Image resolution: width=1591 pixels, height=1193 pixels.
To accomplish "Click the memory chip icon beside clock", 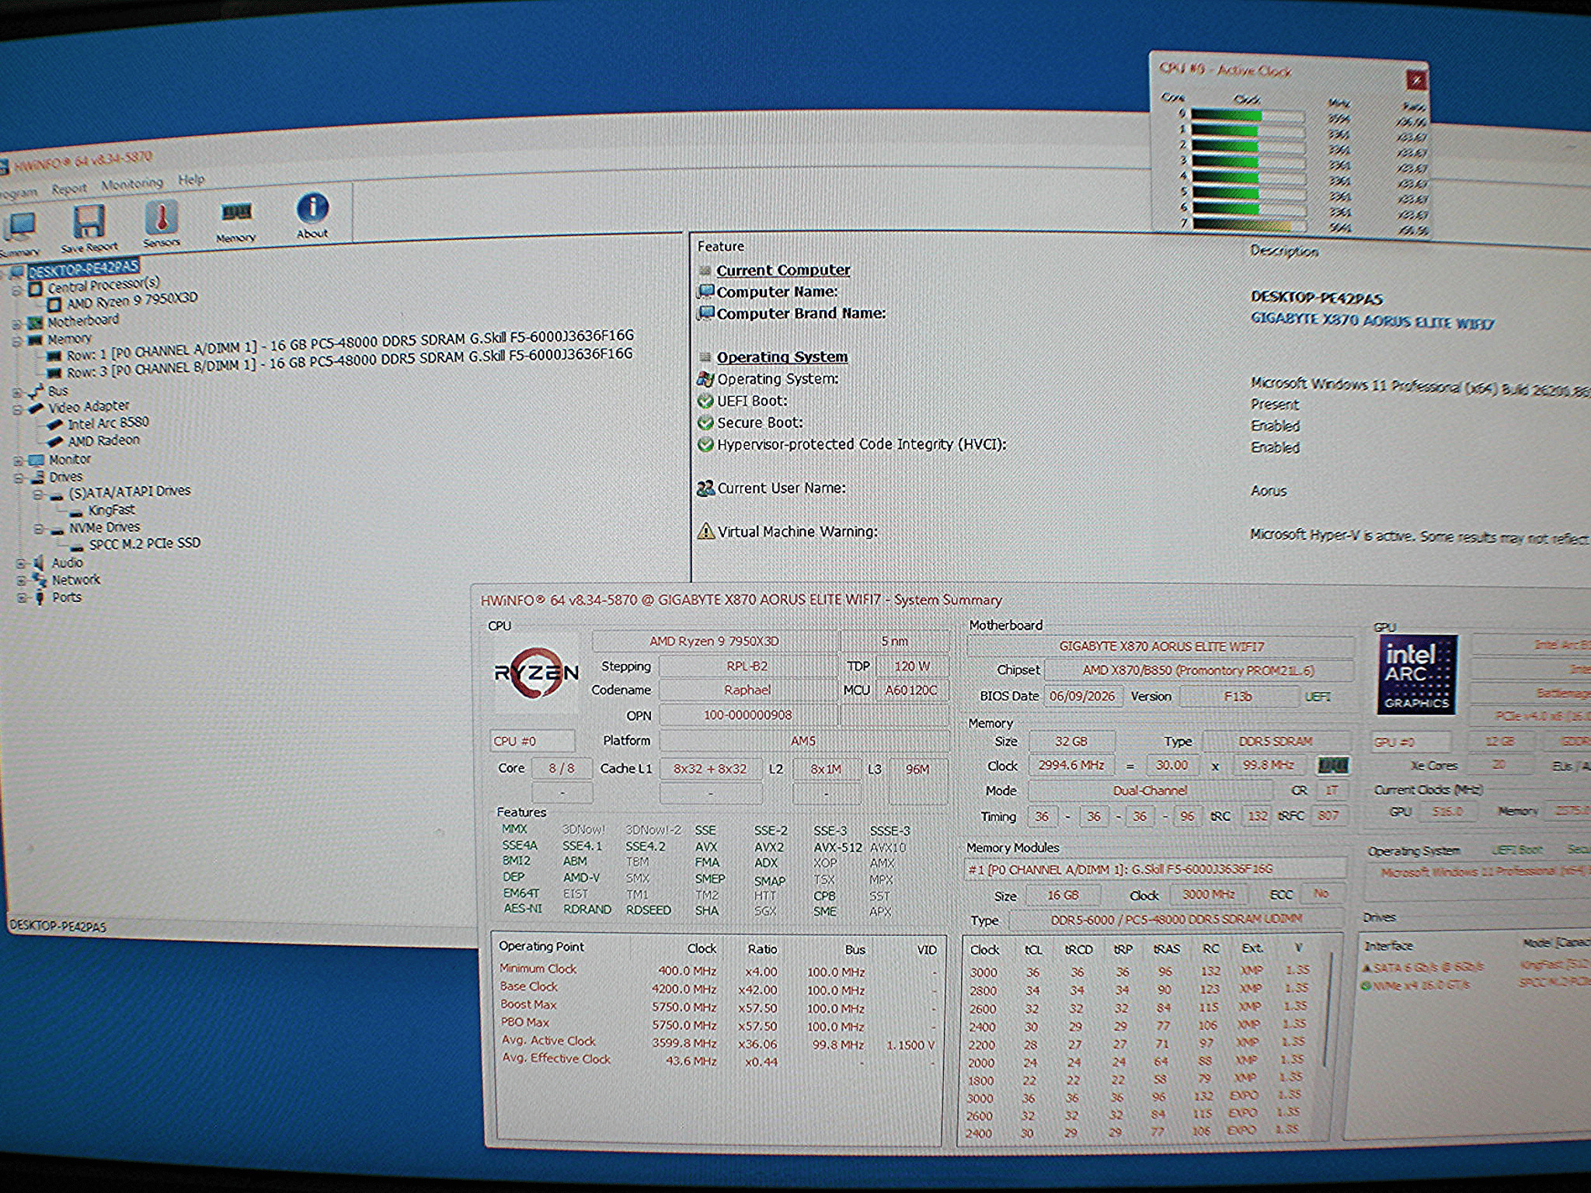I will [1332, 766].
